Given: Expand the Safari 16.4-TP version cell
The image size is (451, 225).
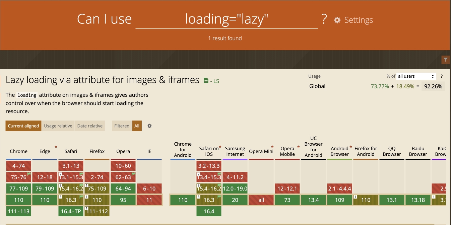Looking at the screenshot, I should click(x=71, y=211).
